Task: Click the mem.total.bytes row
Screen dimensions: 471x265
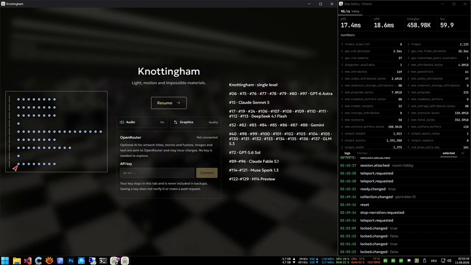Action: 438,120
